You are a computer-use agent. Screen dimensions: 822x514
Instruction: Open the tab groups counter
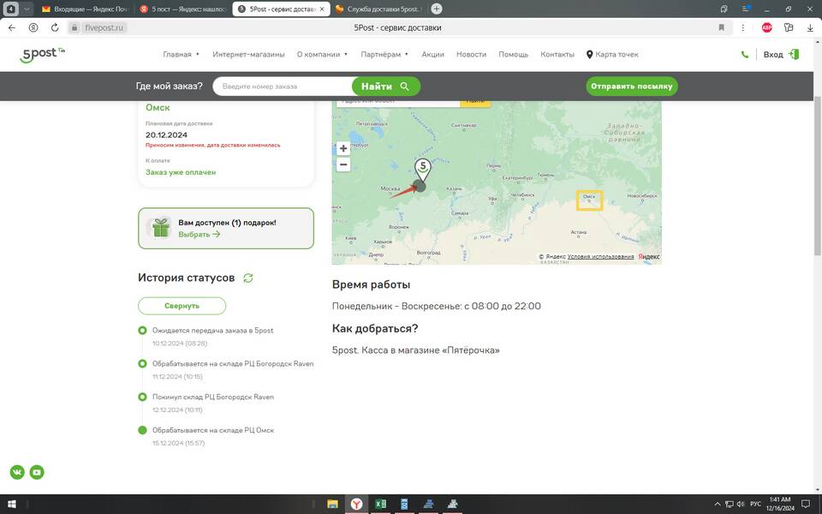(x=10, y=9)
